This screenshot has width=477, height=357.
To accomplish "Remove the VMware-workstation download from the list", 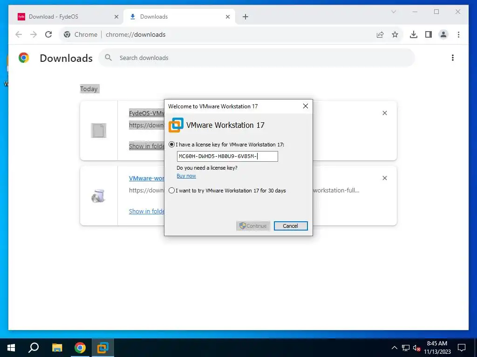I will (x=384, y=178).
